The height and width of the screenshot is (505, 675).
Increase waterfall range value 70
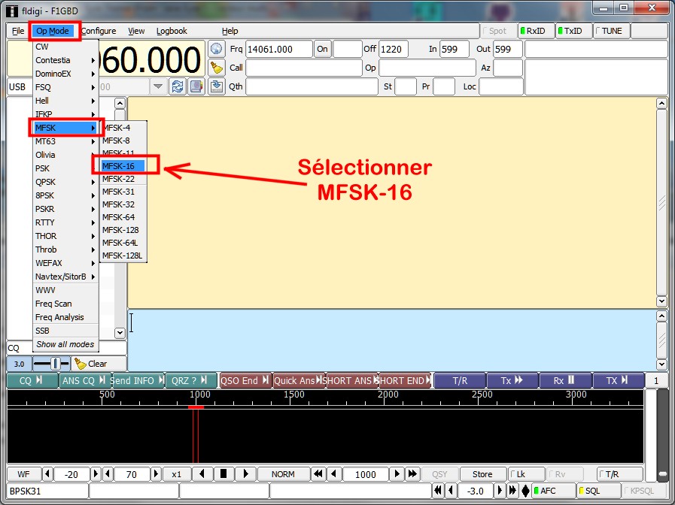pyautogui.click(x=156, y=473)
